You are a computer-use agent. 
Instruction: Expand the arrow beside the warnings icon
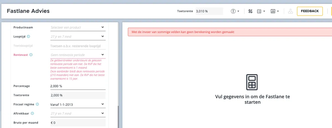pyautogui.click(x=238, y=11)
